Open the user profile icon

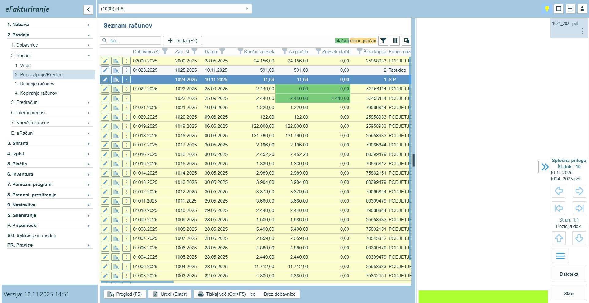pos(582,9)
